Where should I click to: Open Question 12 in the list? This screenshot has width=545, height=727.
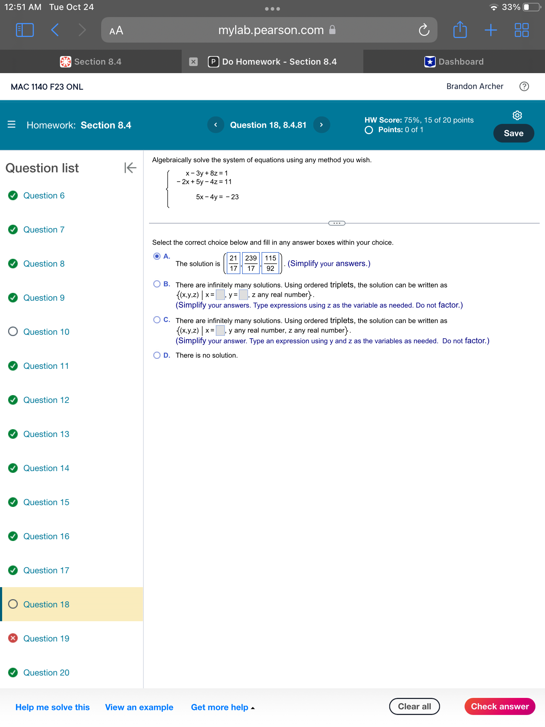[46, 400]
